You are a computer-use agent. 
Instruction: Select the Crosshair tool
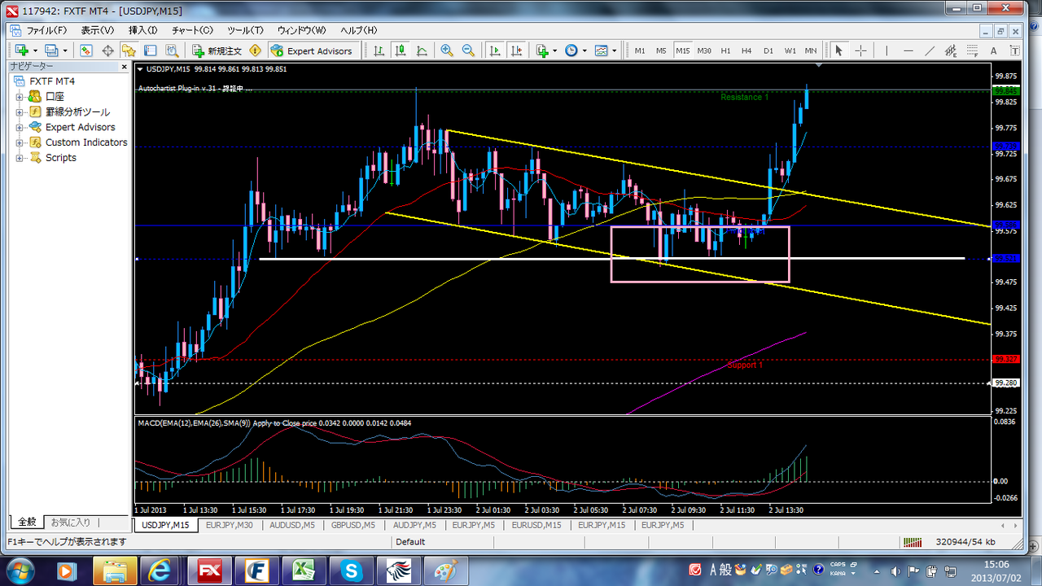860,50
